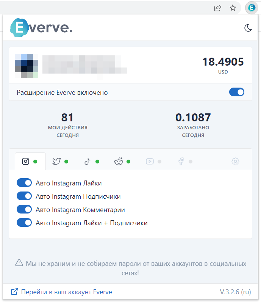Click the ЗАРАБОТАНО СЕГОДНЯ label
This screenshot has width=261, height=303.
193,131
